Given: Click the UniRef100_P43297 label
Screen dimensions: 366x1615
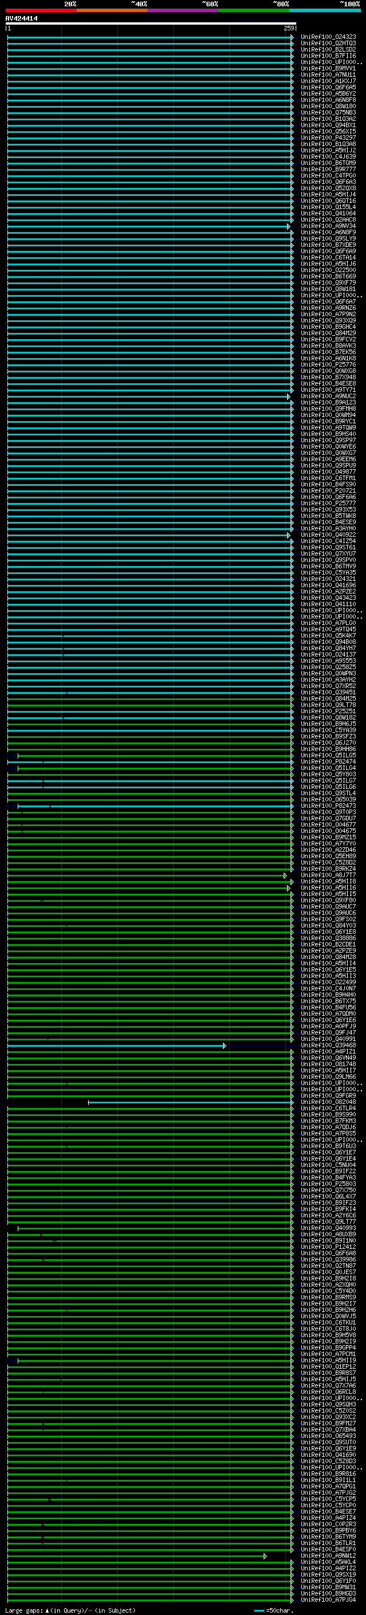Looking at the screenshot, I should 328,138.
